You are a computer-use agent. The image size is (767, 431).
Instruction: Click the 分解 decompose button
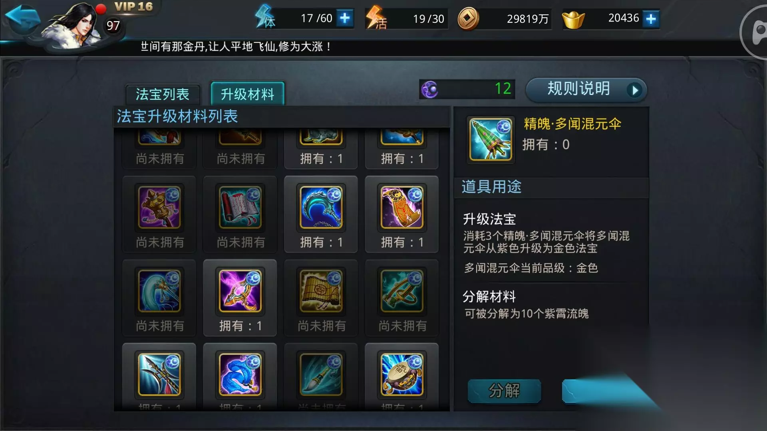coord(504,390)
